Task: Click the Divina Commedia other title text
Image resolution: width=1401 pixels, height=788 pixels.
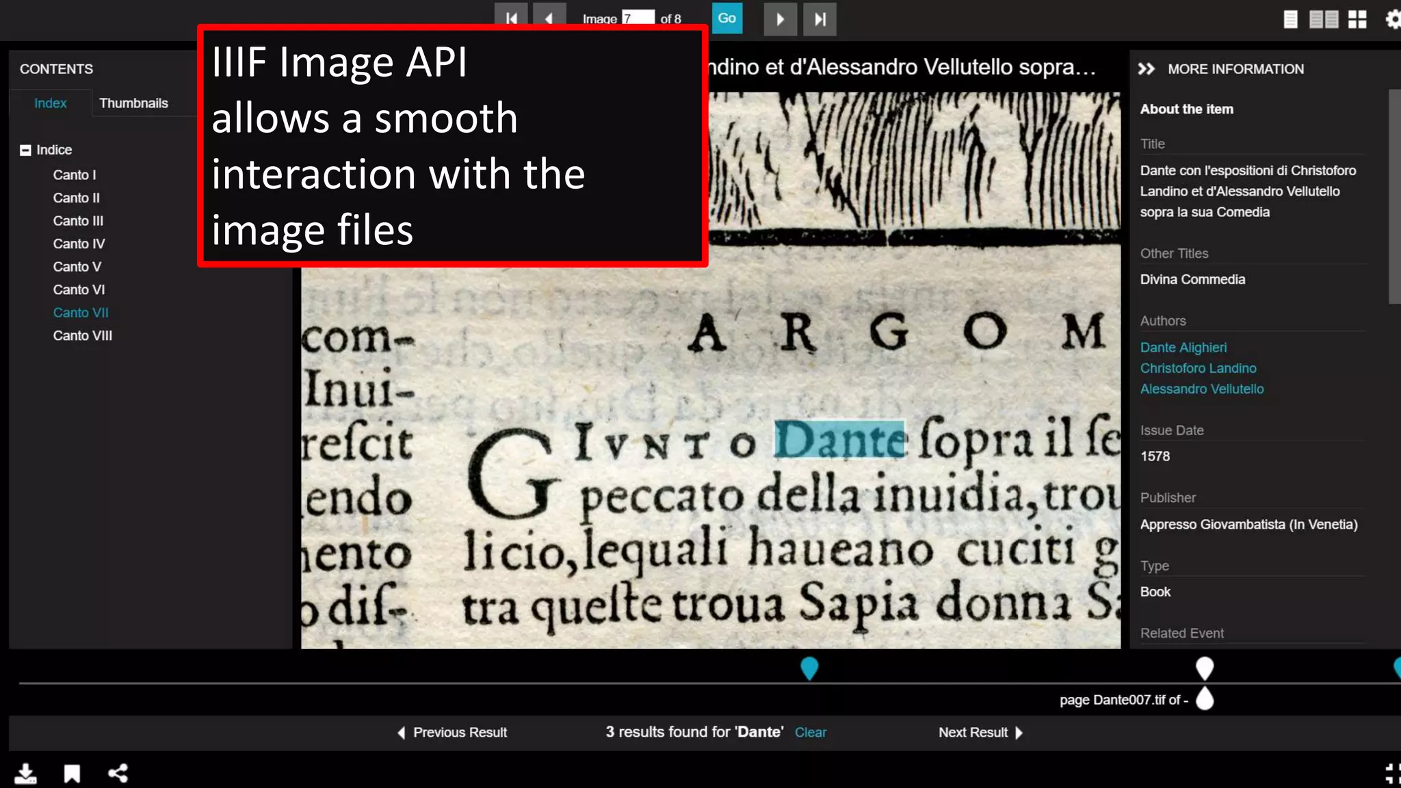Action: (x=1192, y=279)
